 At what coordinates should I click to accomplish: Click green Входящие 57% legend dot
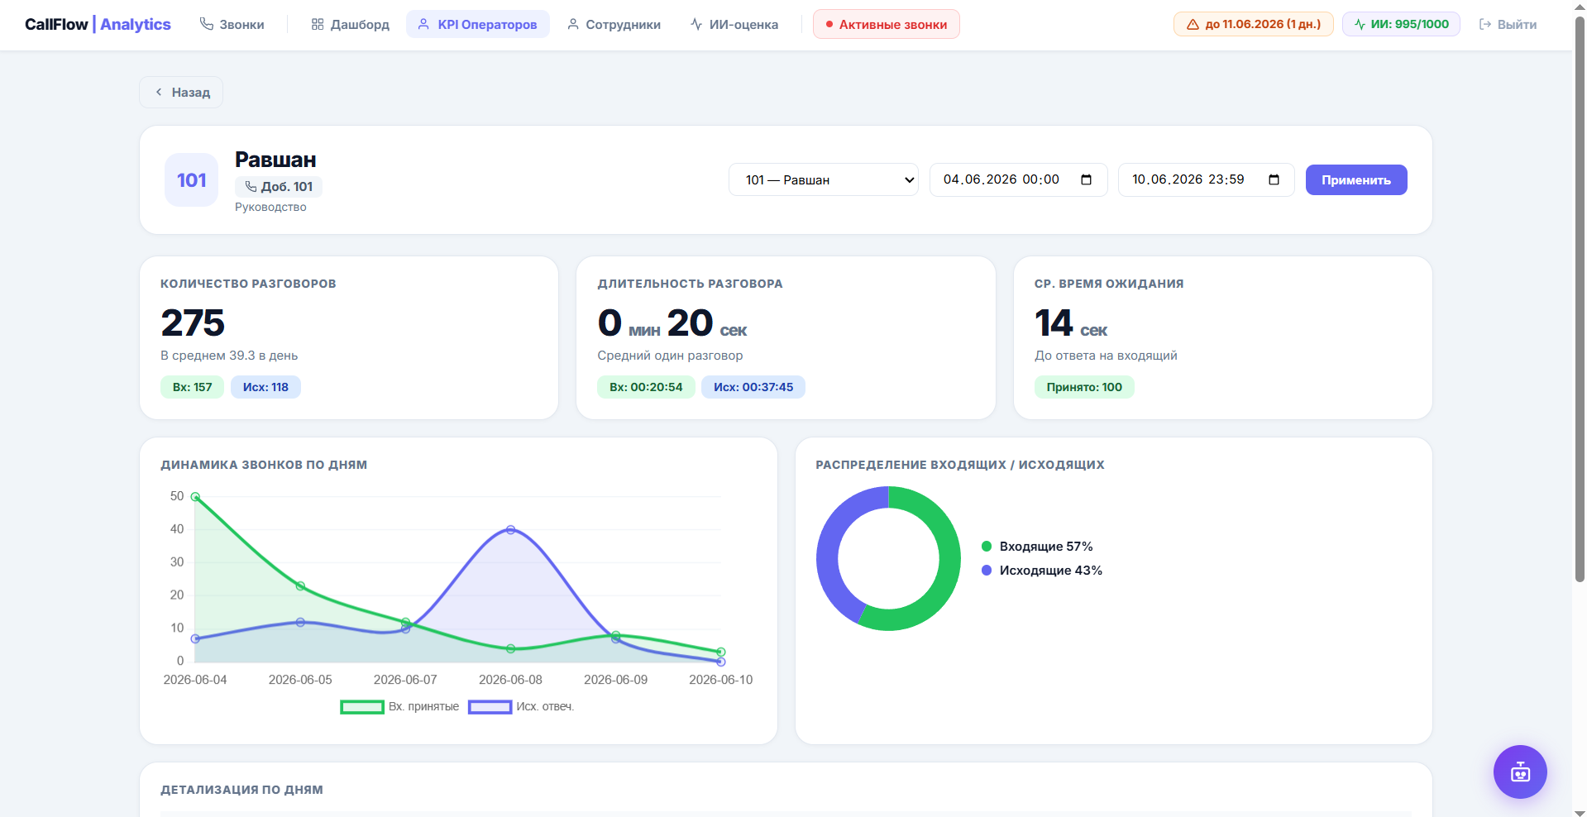pyautogui.click(x=987, y=547)
